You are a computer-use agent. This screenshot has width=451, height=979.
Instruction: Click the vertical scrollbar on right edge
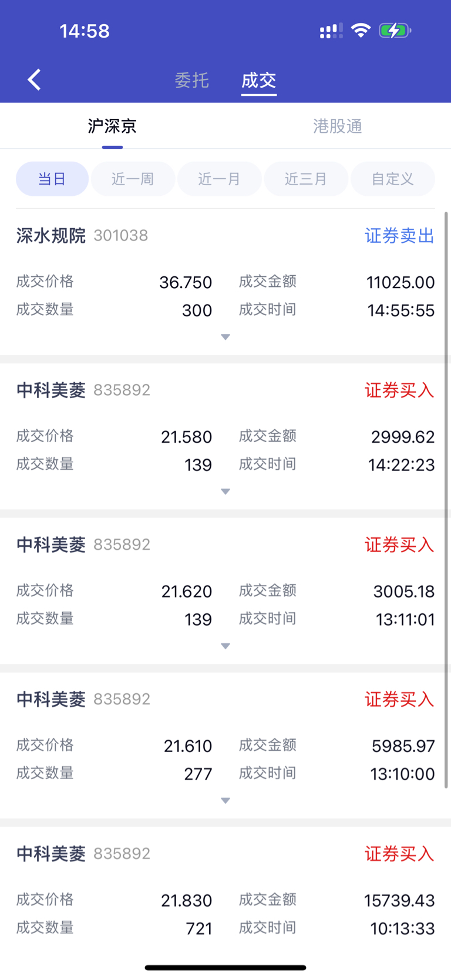(446, 500)
